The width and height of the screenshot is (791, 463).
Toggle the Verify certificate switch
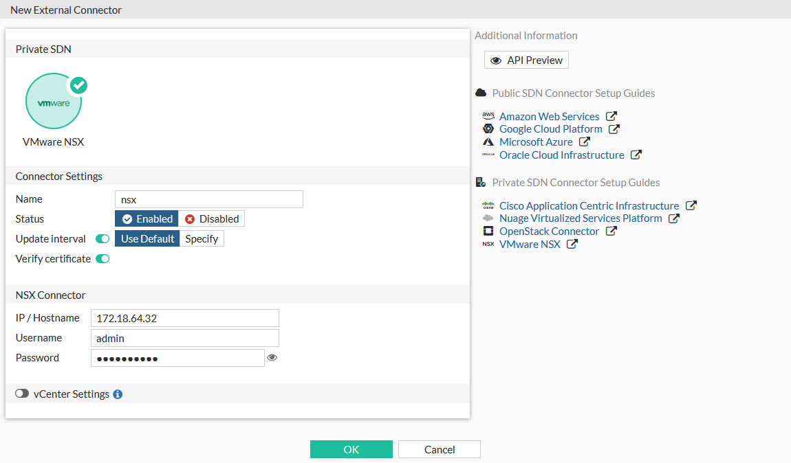pyautogui.click(x=102, y=258)
